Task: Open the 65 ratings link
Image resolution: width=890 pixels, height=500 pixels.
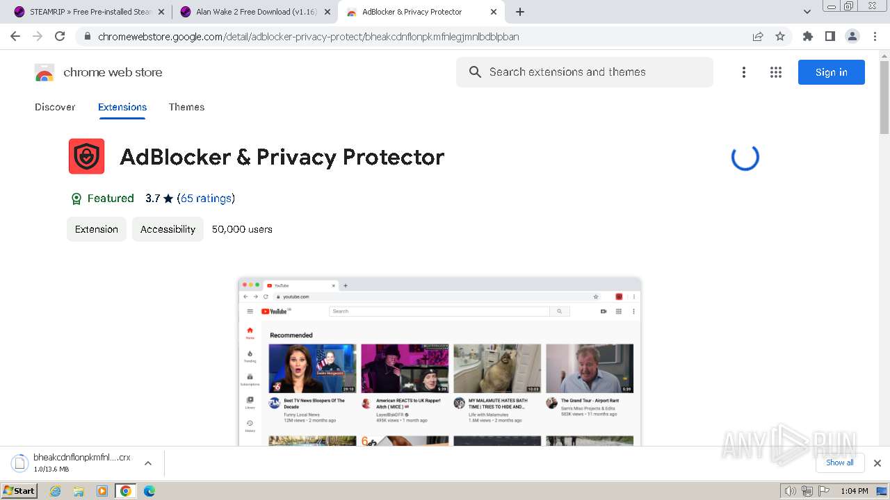Action: [206, 199]
